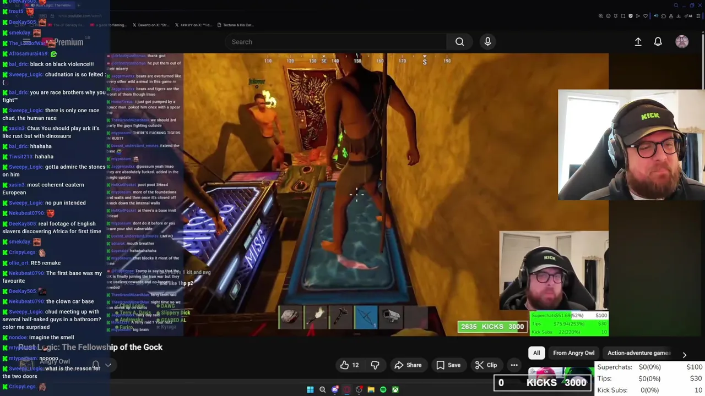Like the video with thumbs up
The image size is (705, 396).
[350, 365]
